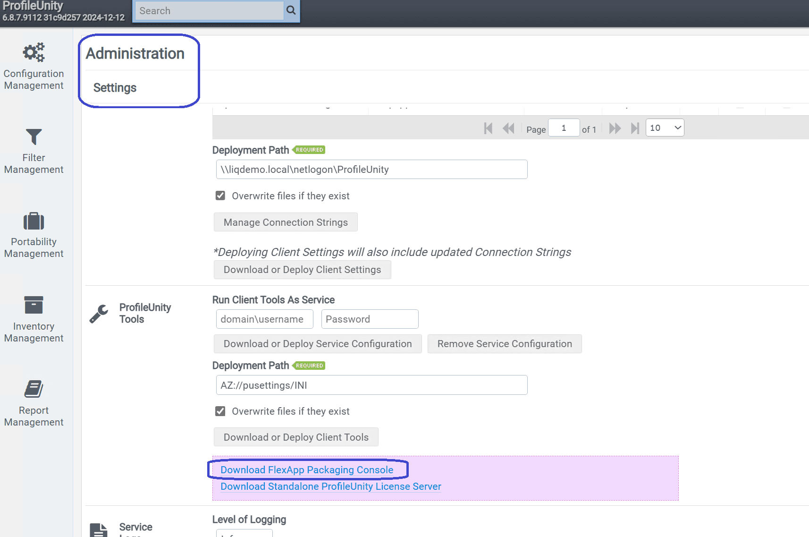Open Download FlexApp Packaging Console link
809x537 pixels.
(307, 470)
